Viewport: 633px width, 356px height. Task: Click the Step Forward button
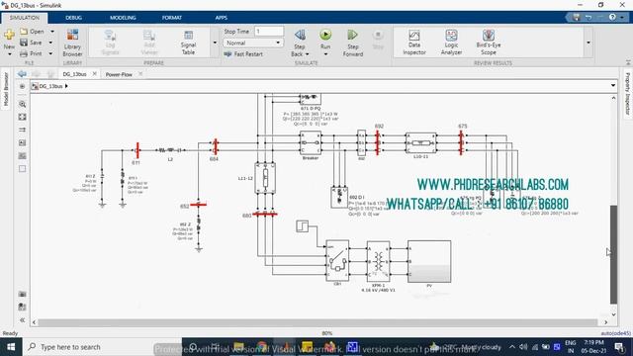[x=353, y=43]
